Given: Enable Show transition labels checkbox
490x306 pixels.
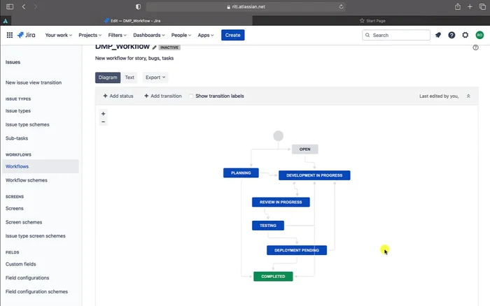Looking at the screenshot, I should pyautogui.click(x=191, y=96).
